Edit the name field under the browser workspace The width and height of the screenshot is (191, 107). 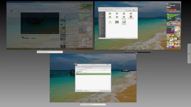(x=50, y=52)
